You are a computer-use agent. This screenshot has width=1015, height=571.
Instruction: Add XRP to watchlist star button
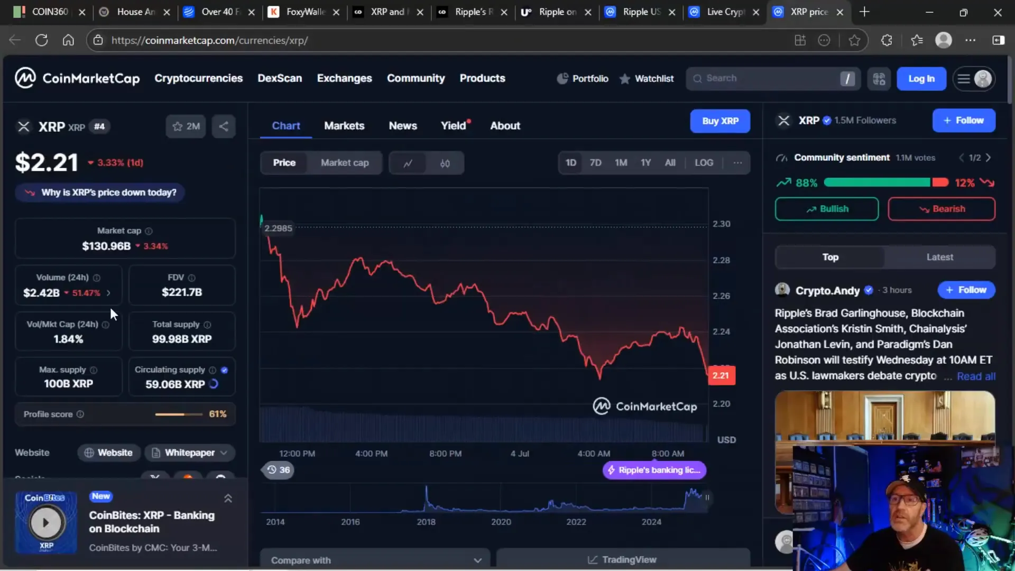(186, 126)
